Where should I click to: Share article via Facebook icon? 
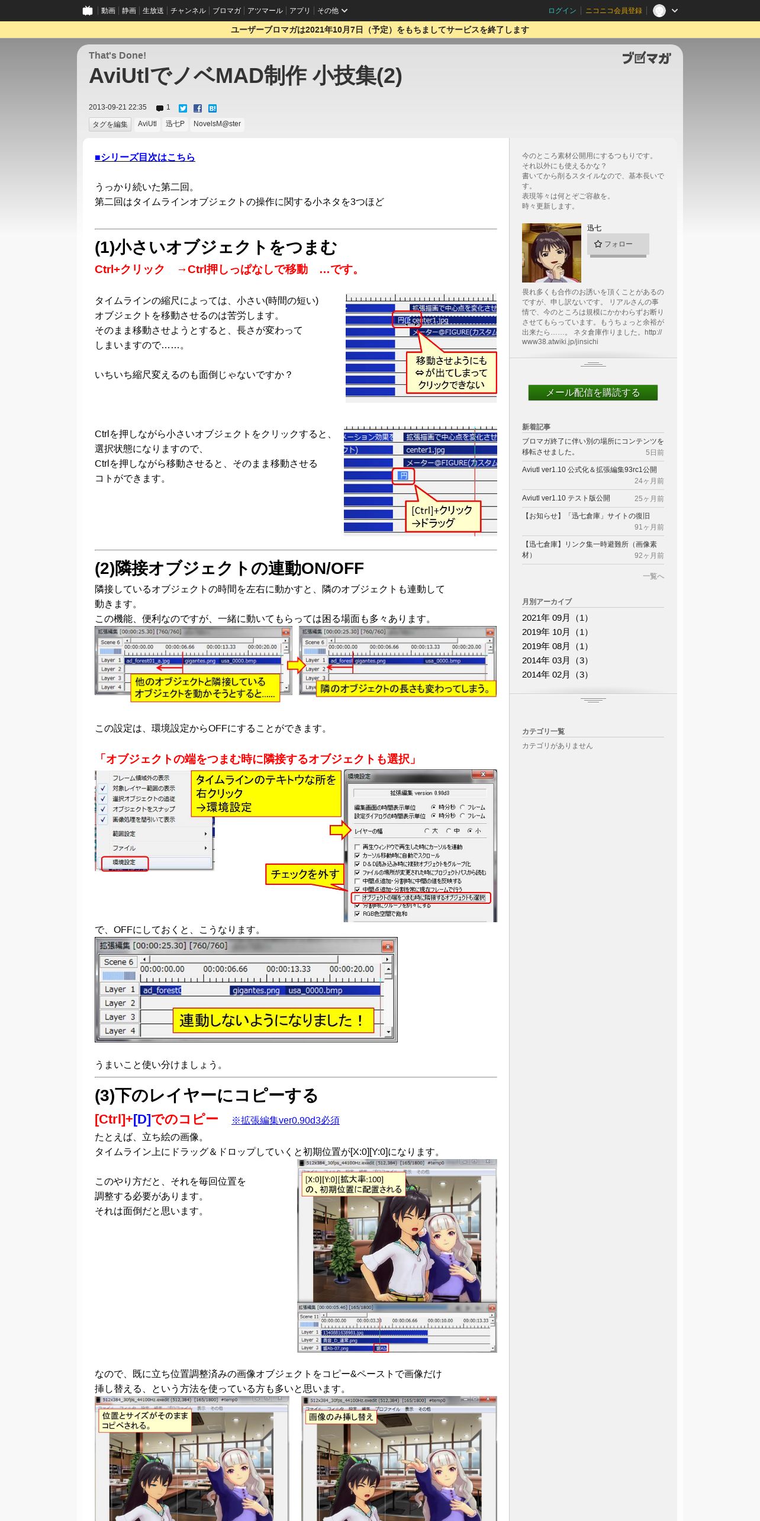click(x=198, y=108)
